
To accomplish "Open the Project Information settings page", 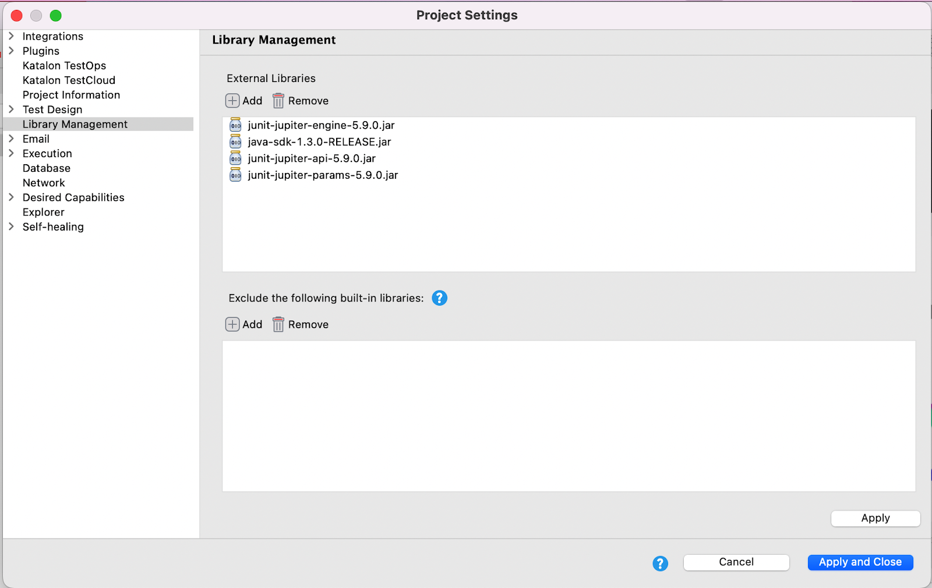I will 71,94.
